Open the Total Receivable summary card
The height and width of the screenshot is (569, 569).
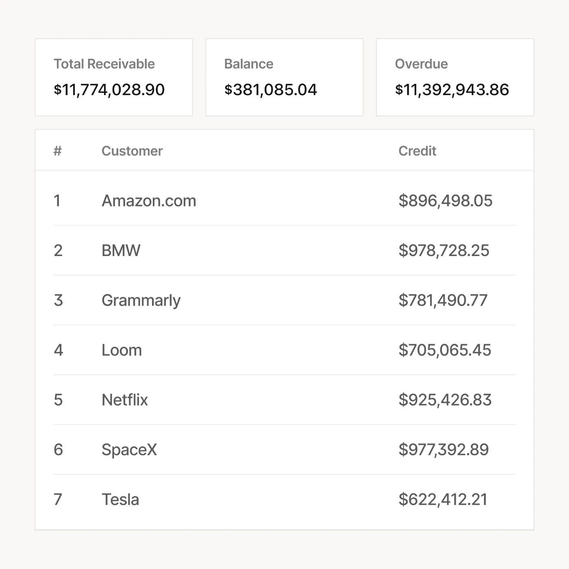(114, 77)
